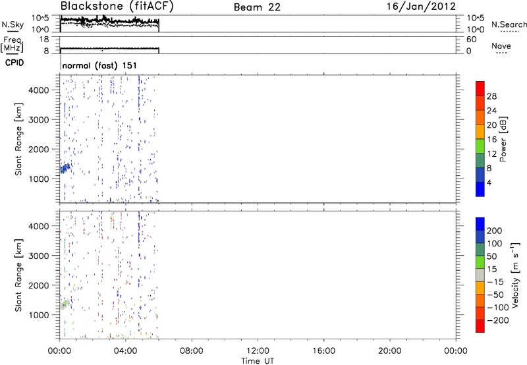Image resolution: width=527 pixels, height=365 pixels.
Task: Click the "Power [dB]" colorbar label
Action: 503,139
